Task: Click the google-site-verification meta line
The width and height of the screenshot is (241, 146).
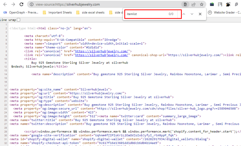Action: (94, 135)
